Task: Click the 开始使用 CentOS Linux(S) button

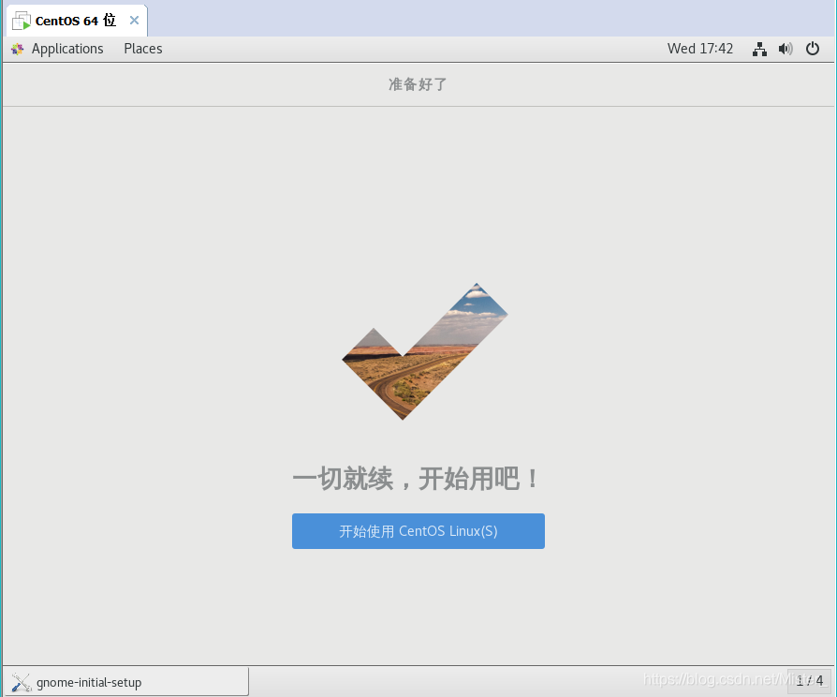Action: (x=418, y=531)
